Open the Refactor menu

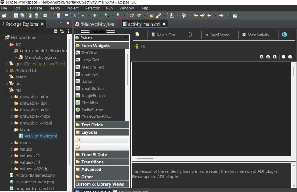[92, 8]
